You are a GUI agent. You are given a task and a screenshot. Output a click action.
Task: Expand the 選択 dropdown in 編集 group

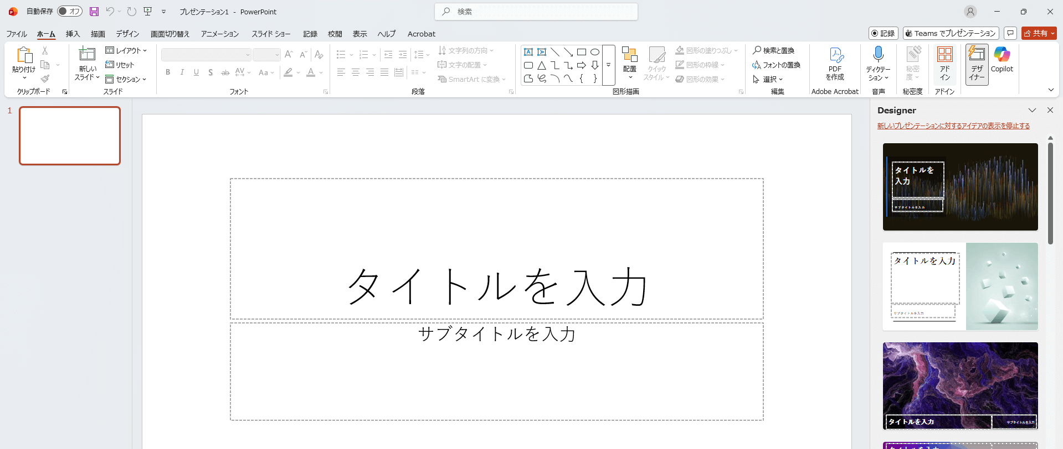pyautogui.click(x=768, y=79)
